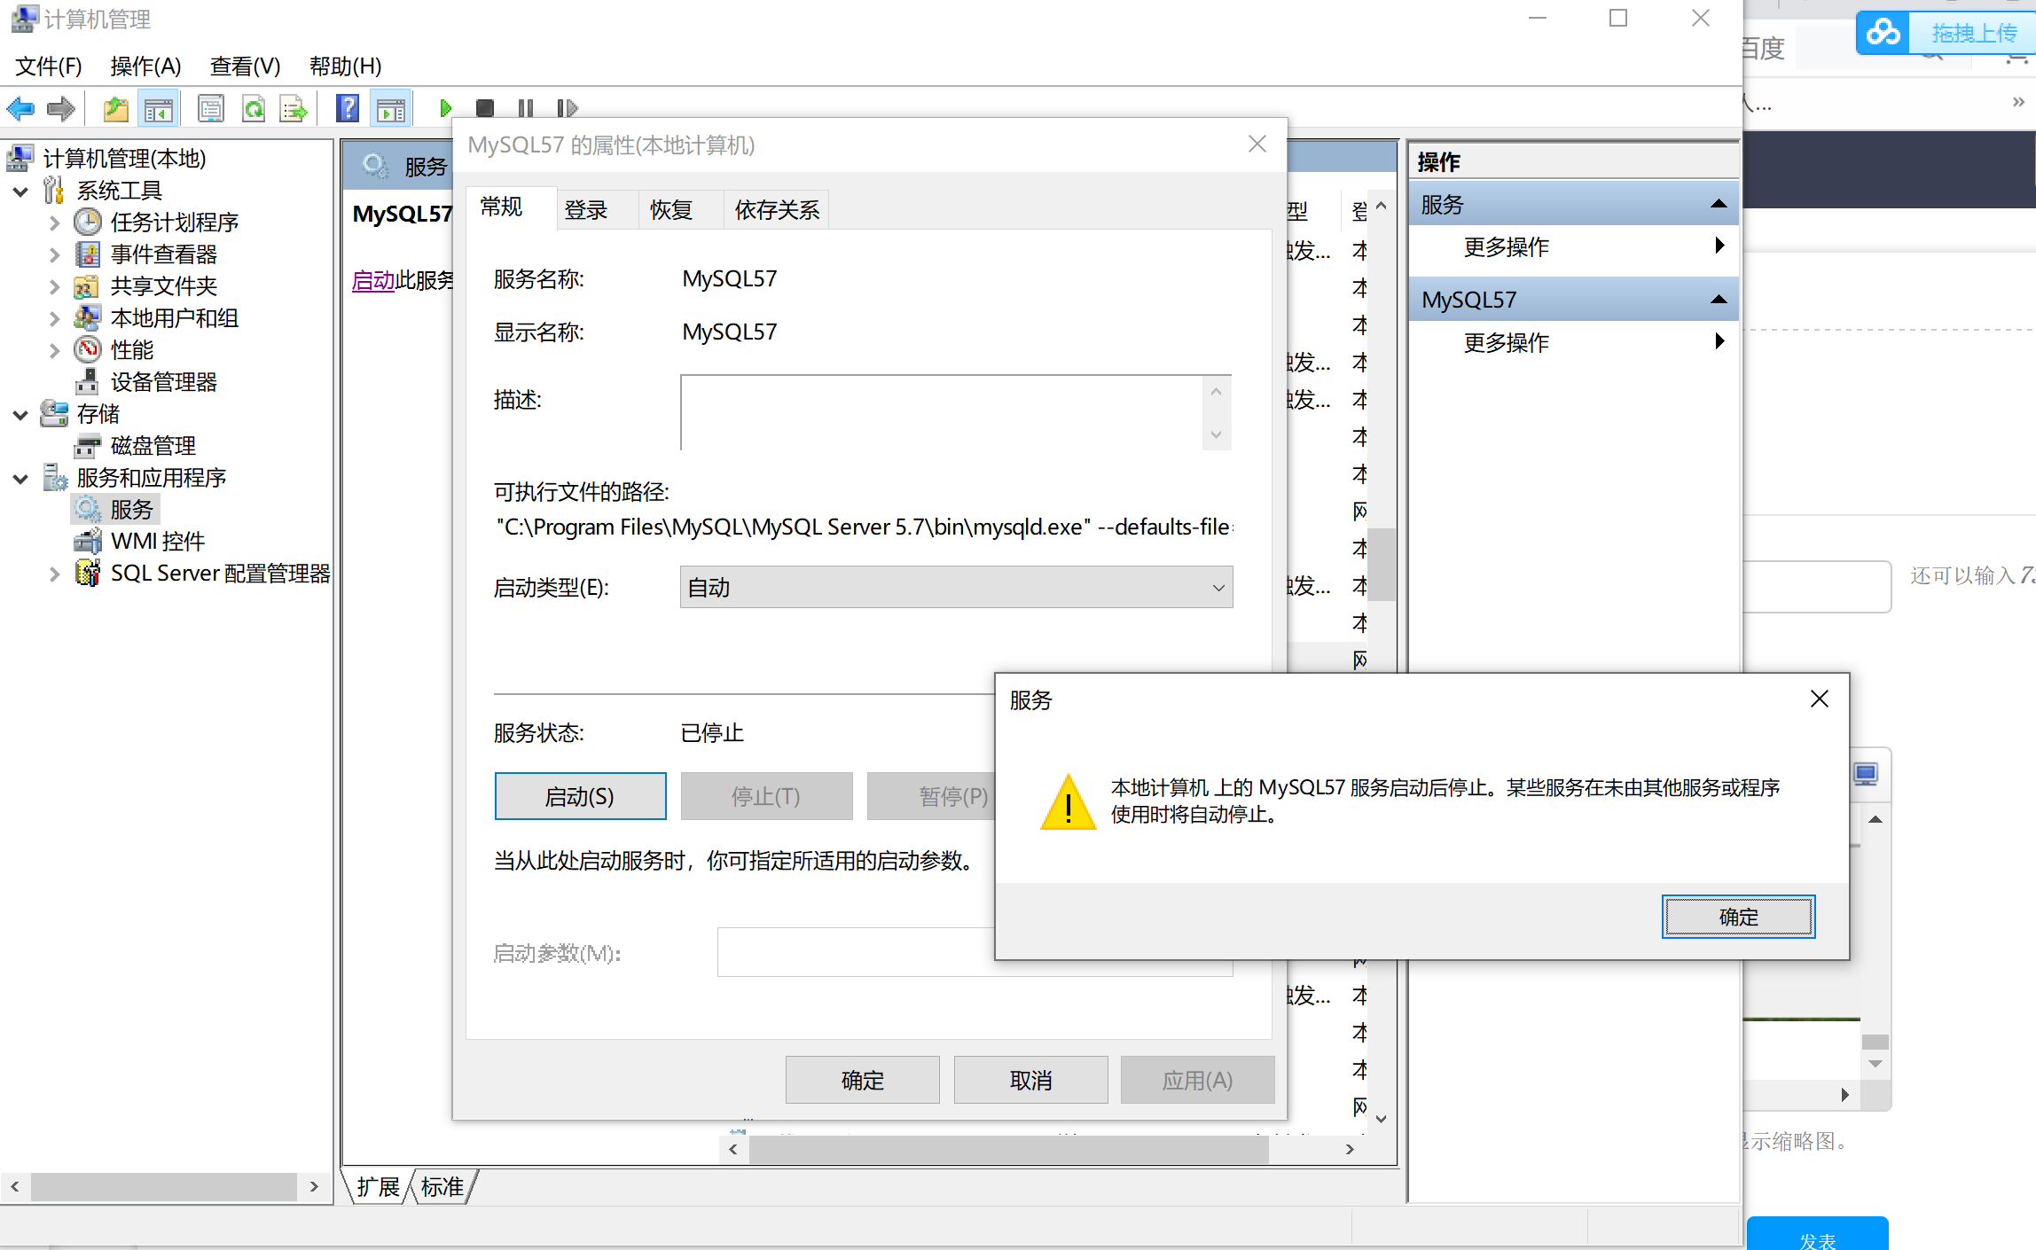The width and height of the screenshot is (2036, 1250).
Task: Open the 文件(F) menu
Action: (x=49, y=66)
